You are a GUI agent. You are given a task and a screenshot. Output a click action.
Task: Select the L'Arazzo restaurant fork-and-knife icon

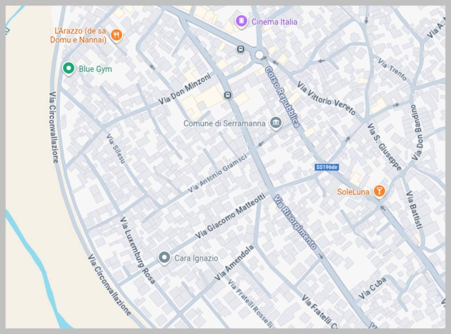pos(116,35)
